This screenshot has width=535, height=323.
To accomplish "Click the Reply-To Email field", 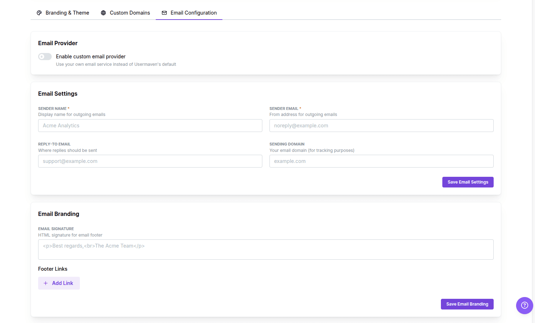I will coord(150,161).
